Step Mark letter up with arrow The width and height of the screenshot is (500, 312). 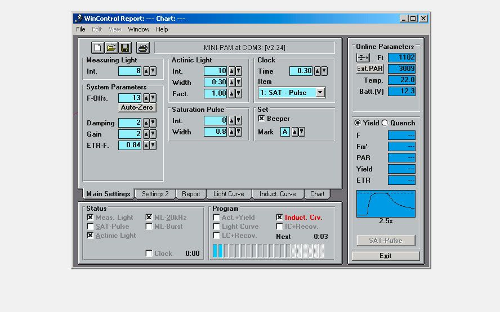[294, 132]
